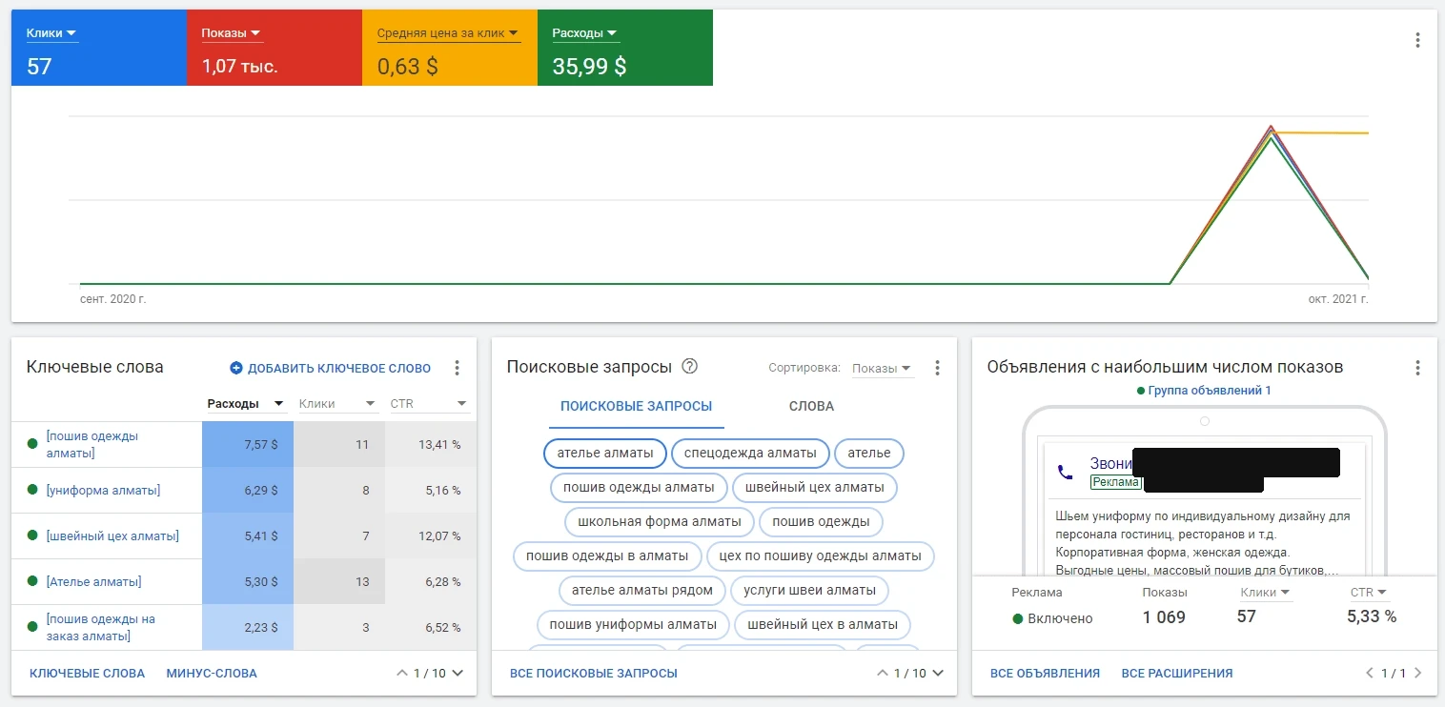Select the ателье алматы рядом query chip
The height and width of the screenshot is (707, 1445).
pyautogui.click(x=642, y=591)
